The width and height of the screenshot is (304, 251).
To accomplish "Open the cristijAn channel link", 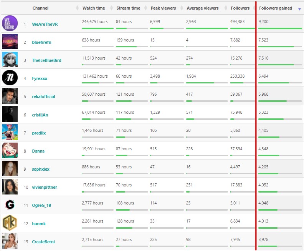I will click(x=40, y=115).
